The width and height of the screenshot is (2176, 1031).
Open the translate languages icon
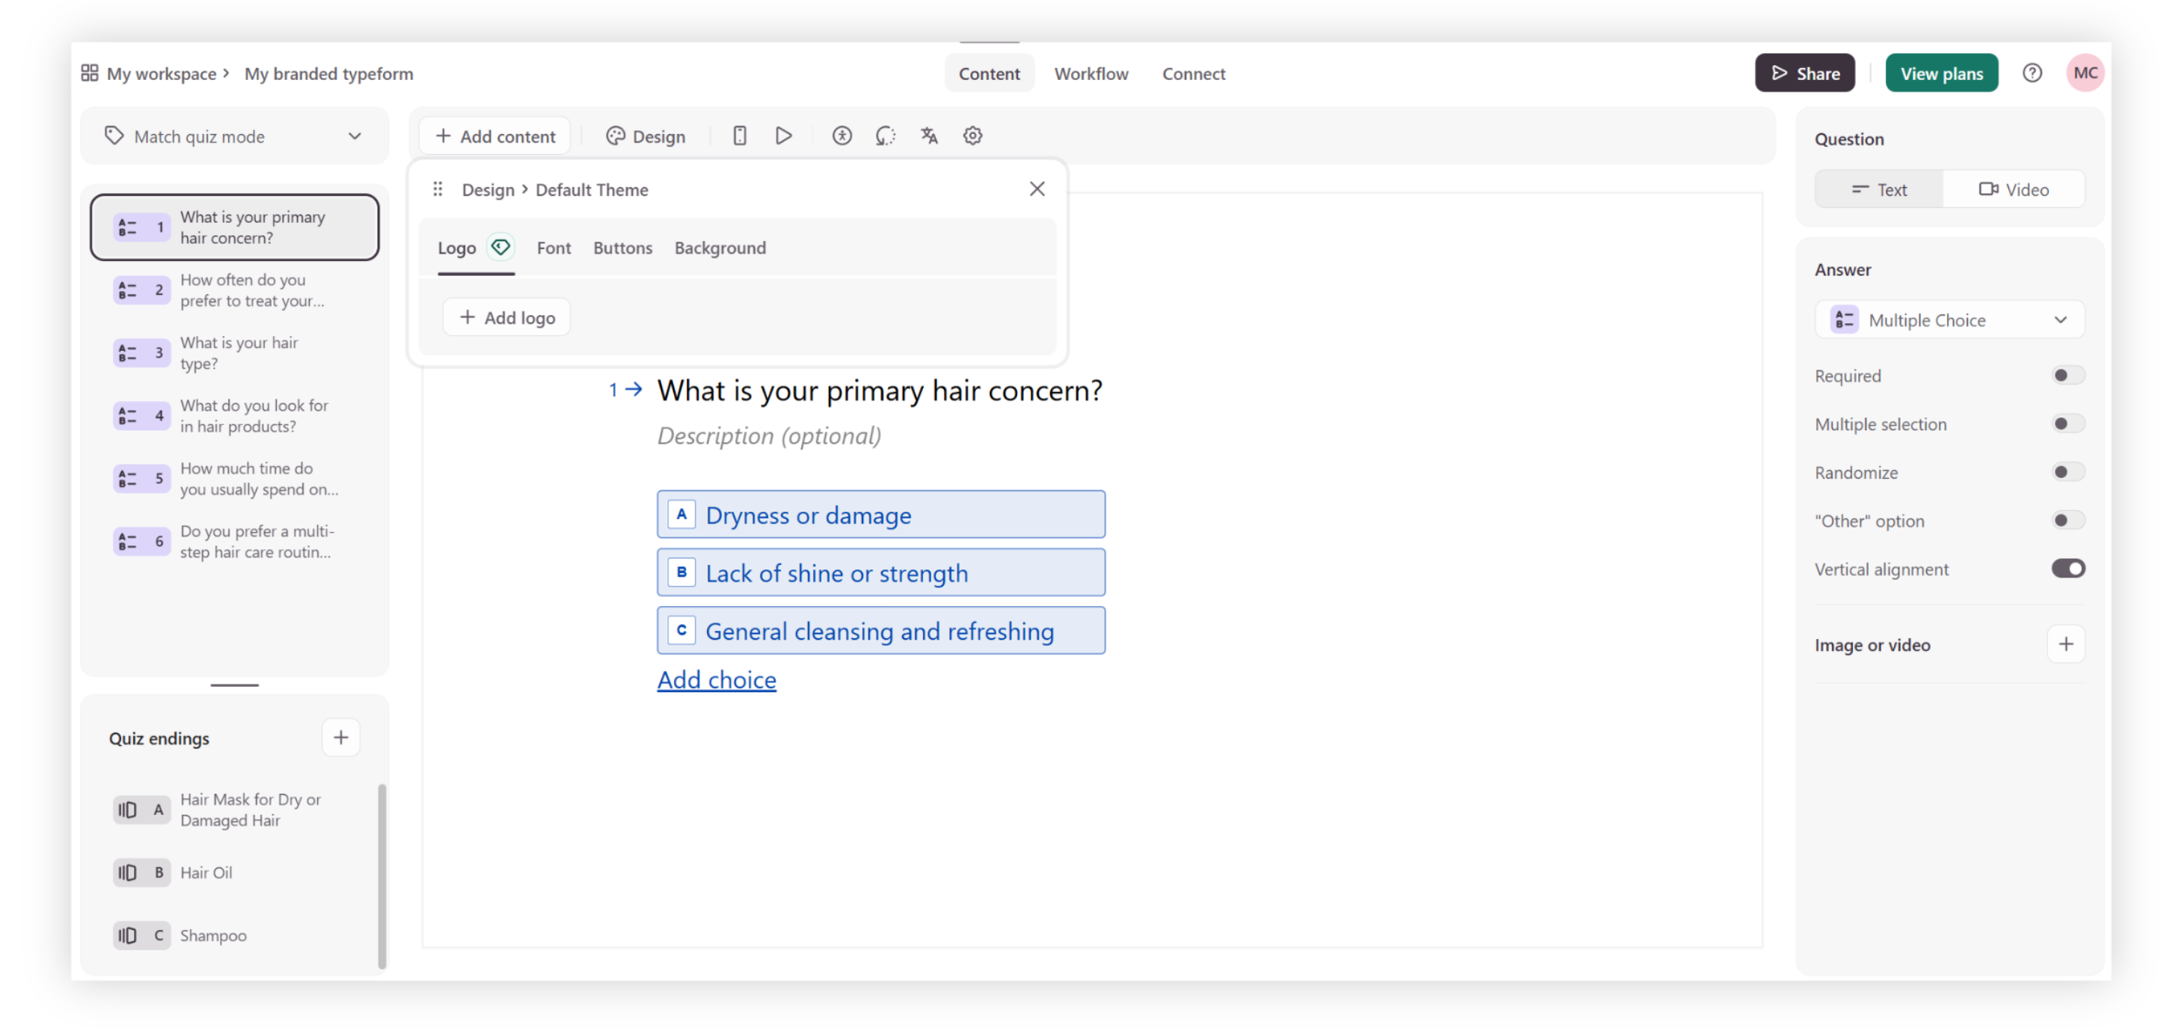point(929,135)
